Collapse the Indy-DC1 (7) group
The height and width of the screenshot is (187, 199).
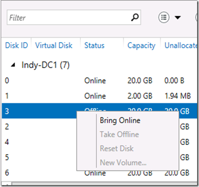tap(13, 65)
